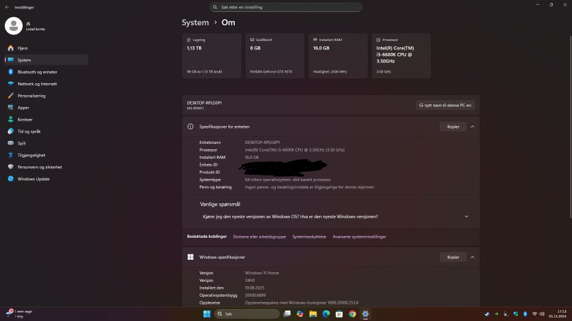572x321 pixels.
Task: Click the JS user account avatar
Action: pos(14,26)
